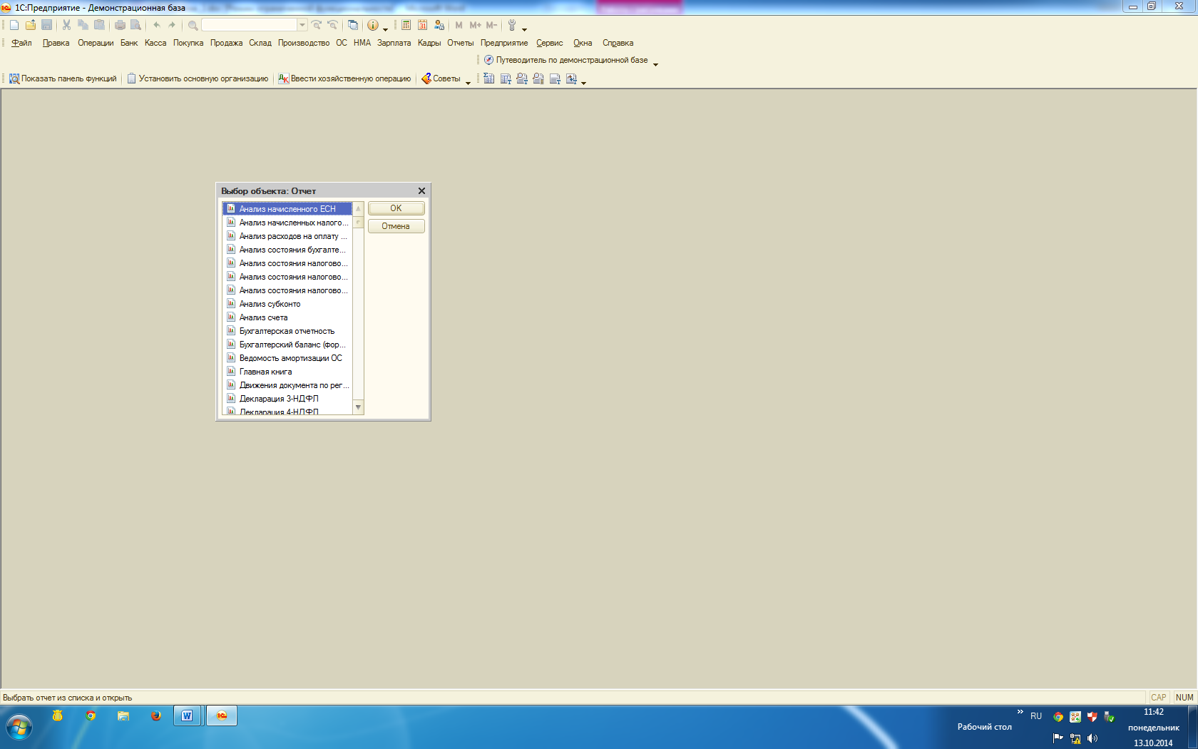Open the Help info icon
Viewport: 1198px width, 749px height.
pos(373,25)
